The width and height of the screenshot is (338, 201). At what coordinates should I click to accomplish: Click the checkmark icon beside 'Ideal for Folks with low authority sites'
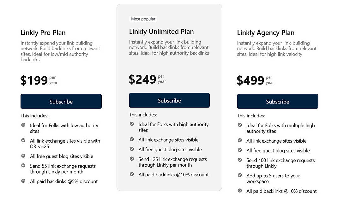coord(23,124)
